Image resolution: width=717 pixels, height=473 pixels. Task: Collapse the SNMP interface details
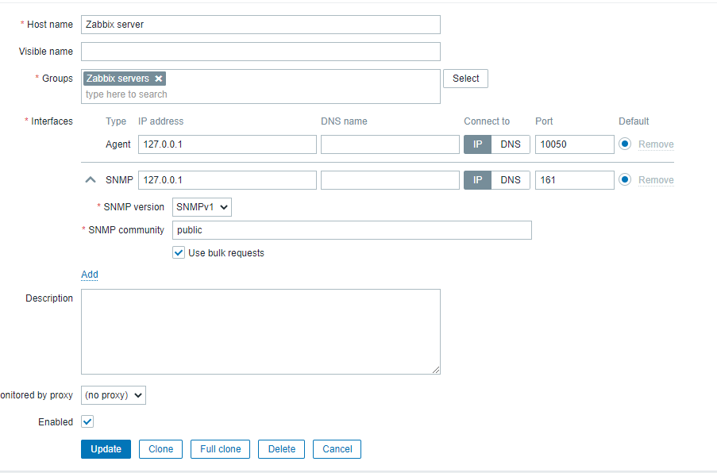(x=91, y=180)
